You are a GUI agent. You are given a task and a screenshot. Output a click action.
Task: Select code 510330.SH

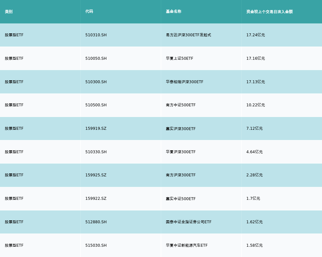[96, 152]
